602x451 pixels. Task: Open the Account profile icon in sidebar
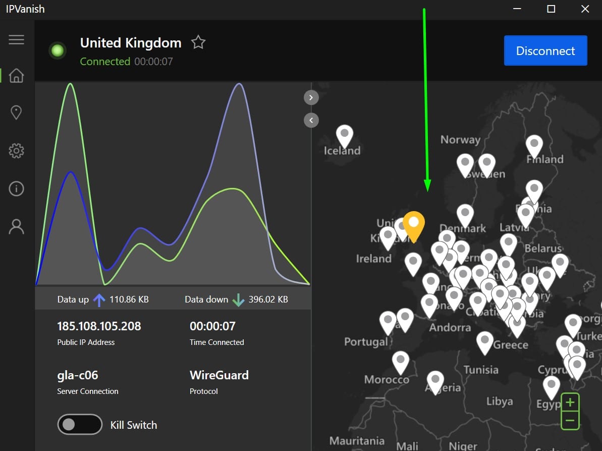17,227
